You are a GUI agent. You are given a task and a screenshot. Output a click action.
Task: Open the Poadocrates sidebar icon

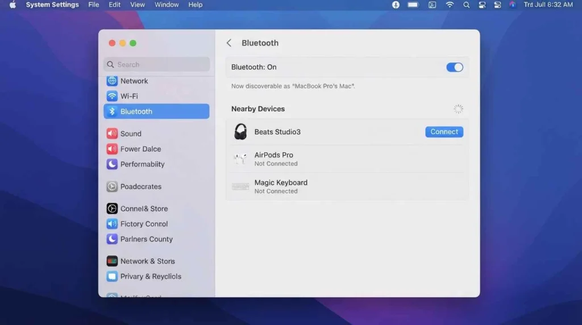coord(112,186)
